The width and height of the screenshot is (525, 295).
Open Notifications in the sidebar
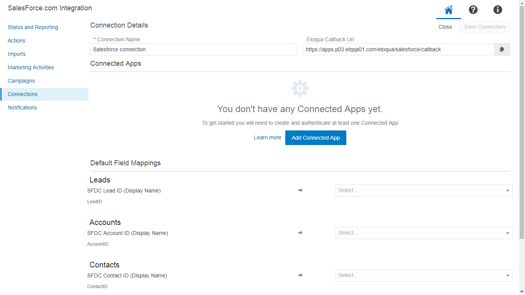point(22,108)
